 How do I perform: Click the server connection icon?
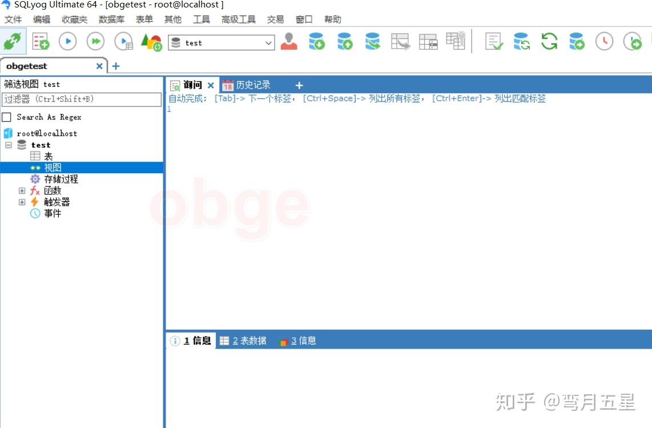11,41
